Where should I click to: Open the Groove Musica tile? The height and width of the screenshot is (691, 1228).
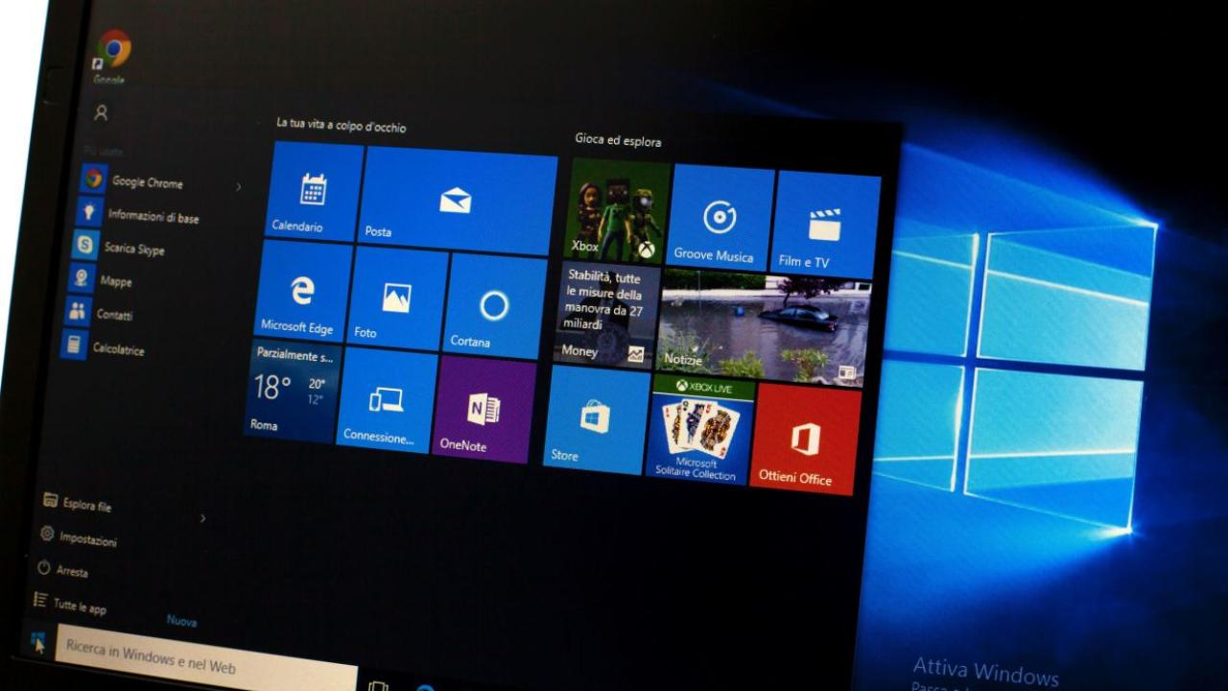pyautogui.click(x=720, y=218)
